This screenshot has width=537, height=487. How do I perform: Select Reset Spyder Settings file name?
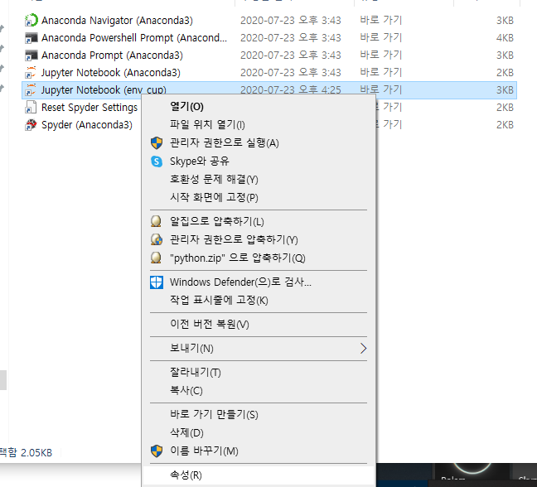[89, 108]
